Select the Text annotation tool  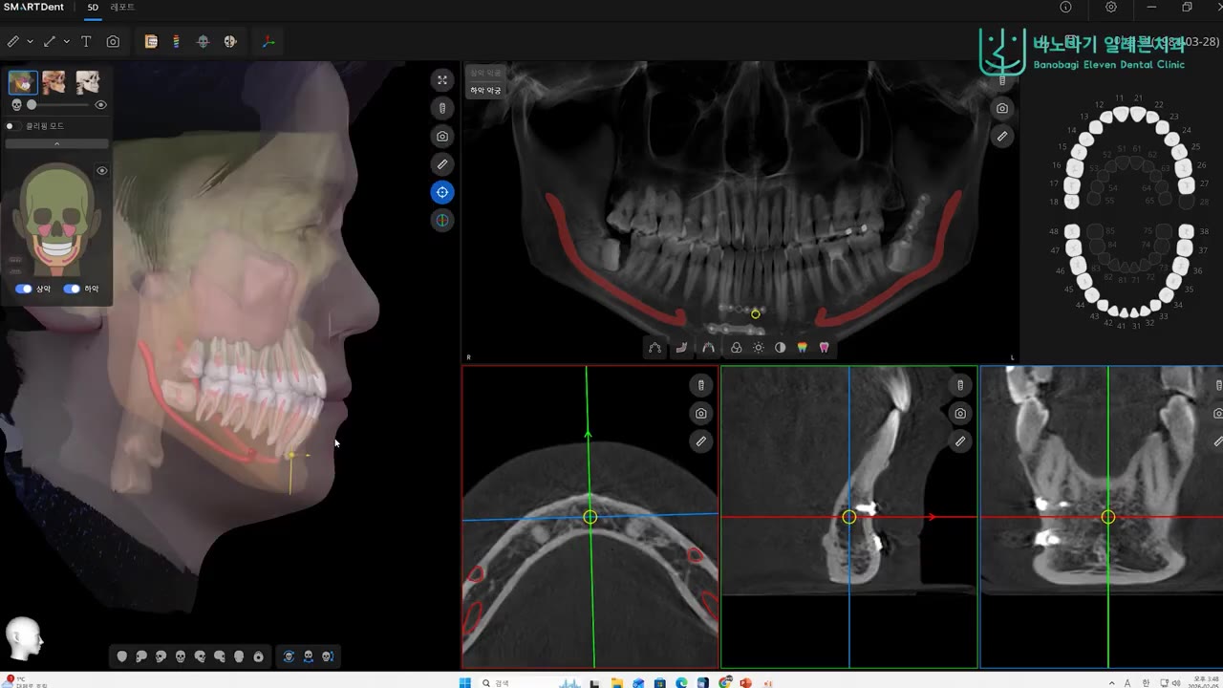(x=86, y=42)
